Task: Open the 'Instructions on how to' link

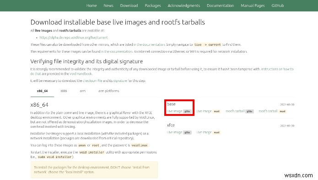Action: tap(277, 69)
